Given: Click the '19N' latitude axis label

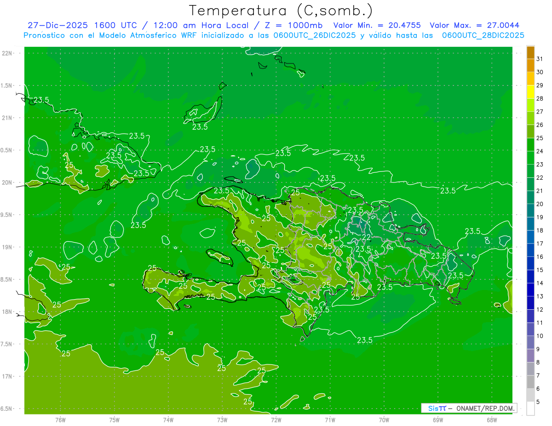Looking at the screenshot, I should click(7, 247).
